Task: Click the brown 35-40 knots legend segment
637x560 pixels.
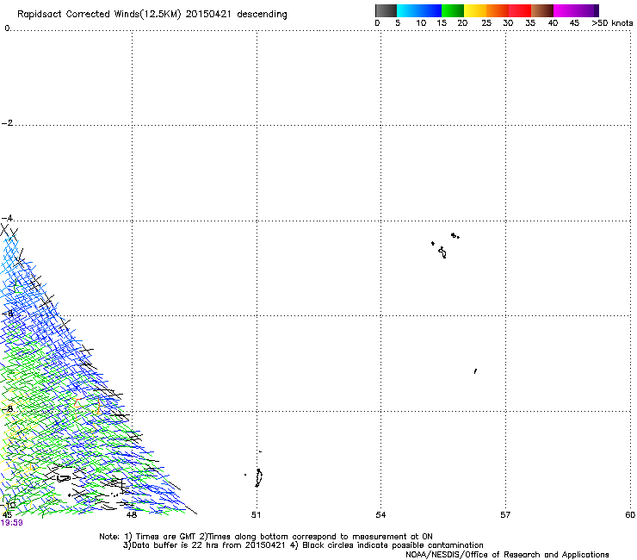Action: (x=542, y=10)
